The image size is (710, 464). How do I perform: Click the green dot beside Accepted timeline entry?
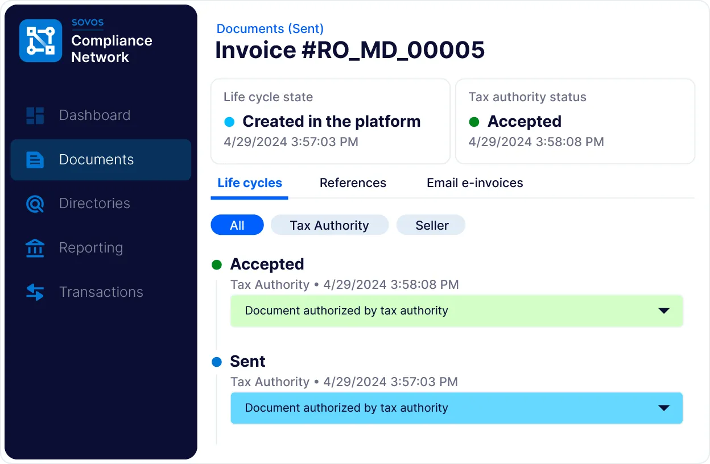click(217, 264)
